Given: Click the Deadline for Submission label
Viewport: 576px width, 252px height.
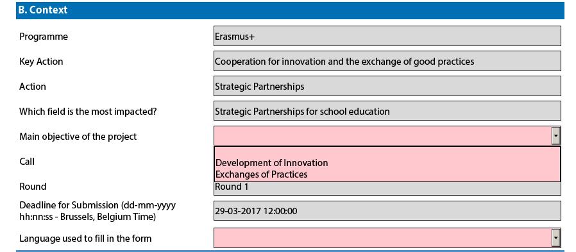Looking at the screenshot, I should click(x=97, y=211).
